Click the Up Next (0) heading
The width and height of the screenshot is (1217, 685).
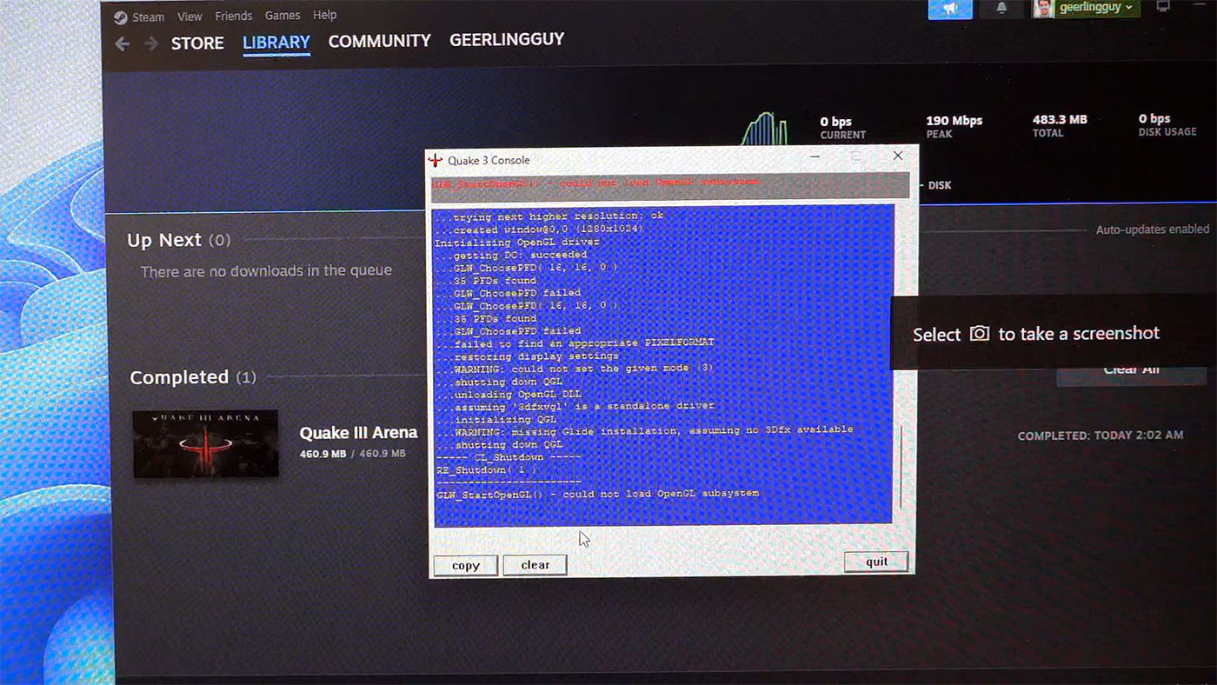(178, 240)
